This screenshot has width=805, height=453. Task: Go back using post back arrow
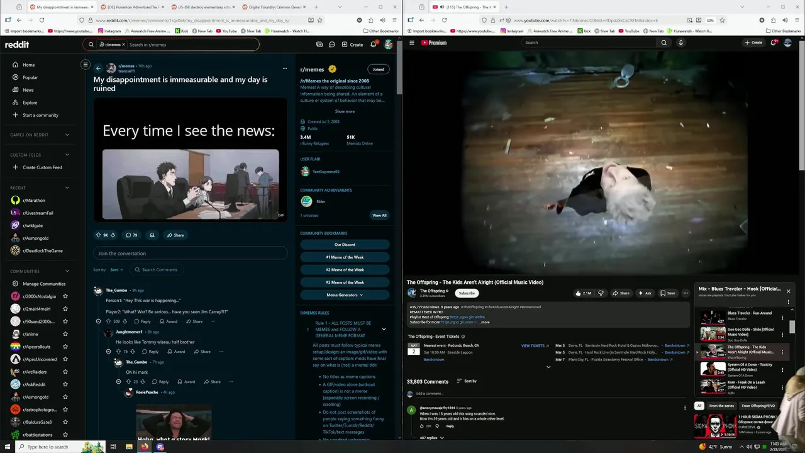[x=98, y=68]
